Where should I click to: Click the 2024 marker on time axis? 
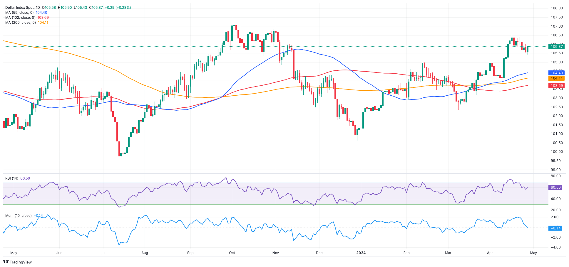point(361,253)
